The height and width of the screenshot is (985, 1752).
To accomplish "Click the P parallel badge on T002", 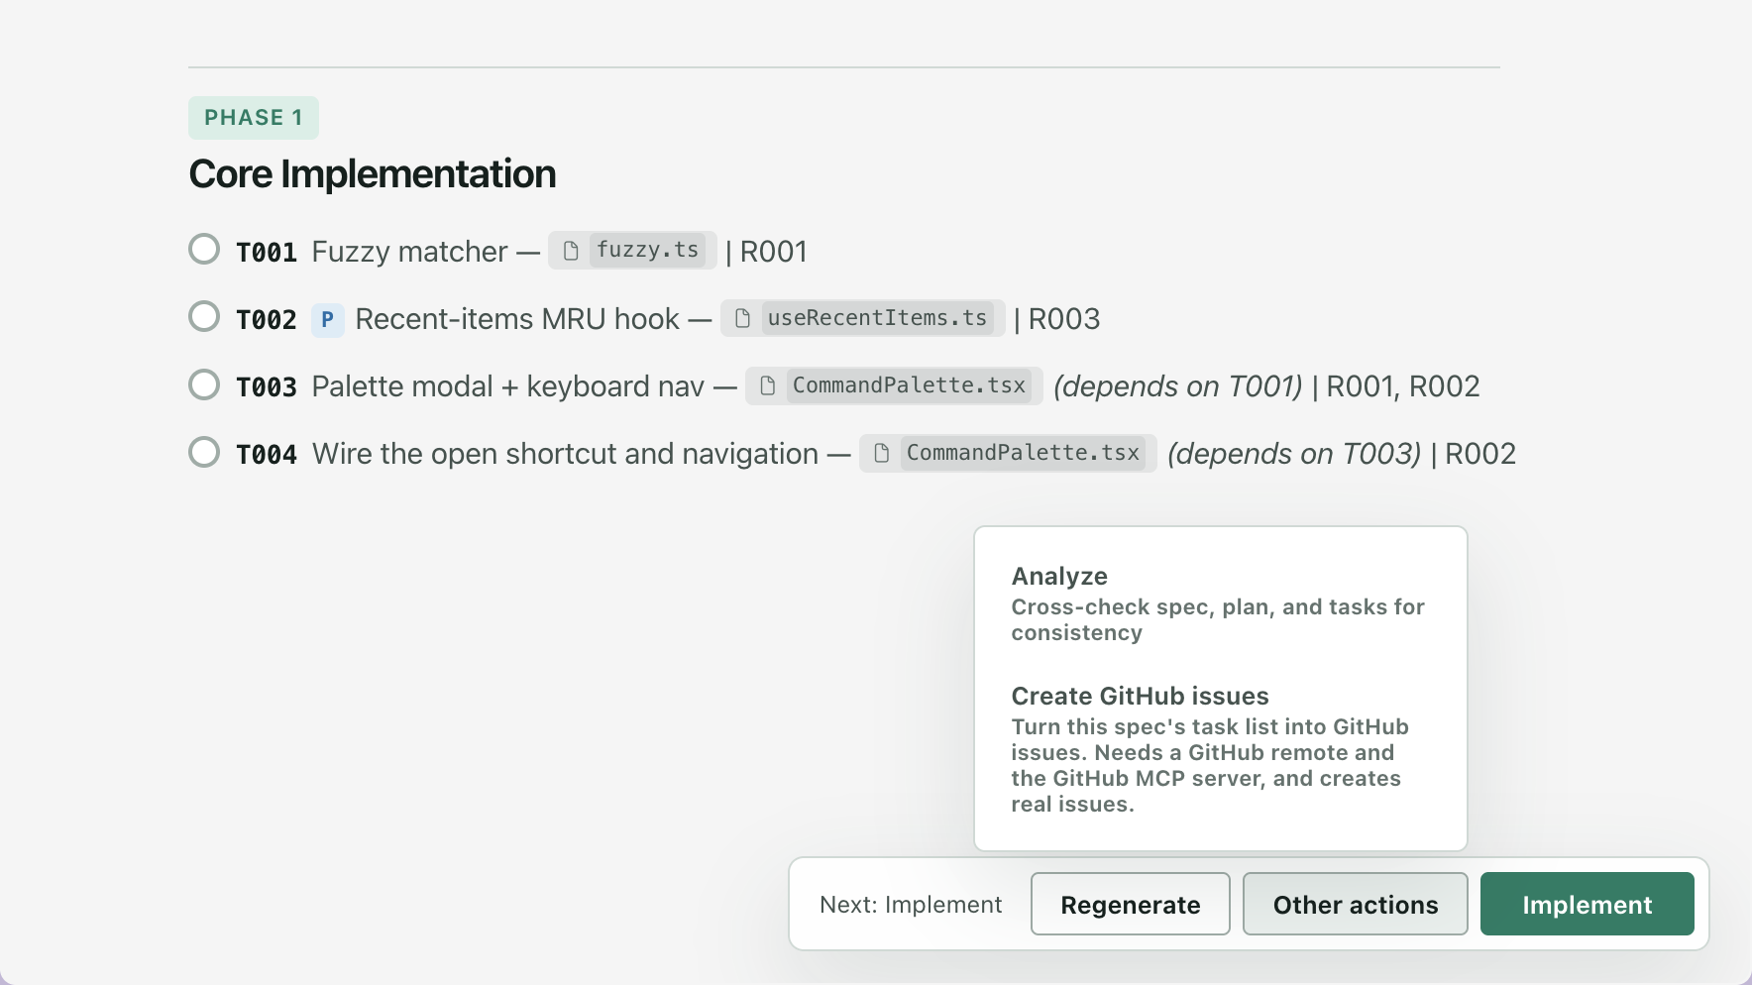I will tap(327, 320).
